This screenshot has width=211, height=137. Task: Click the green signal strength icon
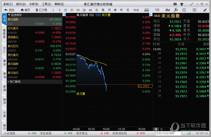click(188, 133)
